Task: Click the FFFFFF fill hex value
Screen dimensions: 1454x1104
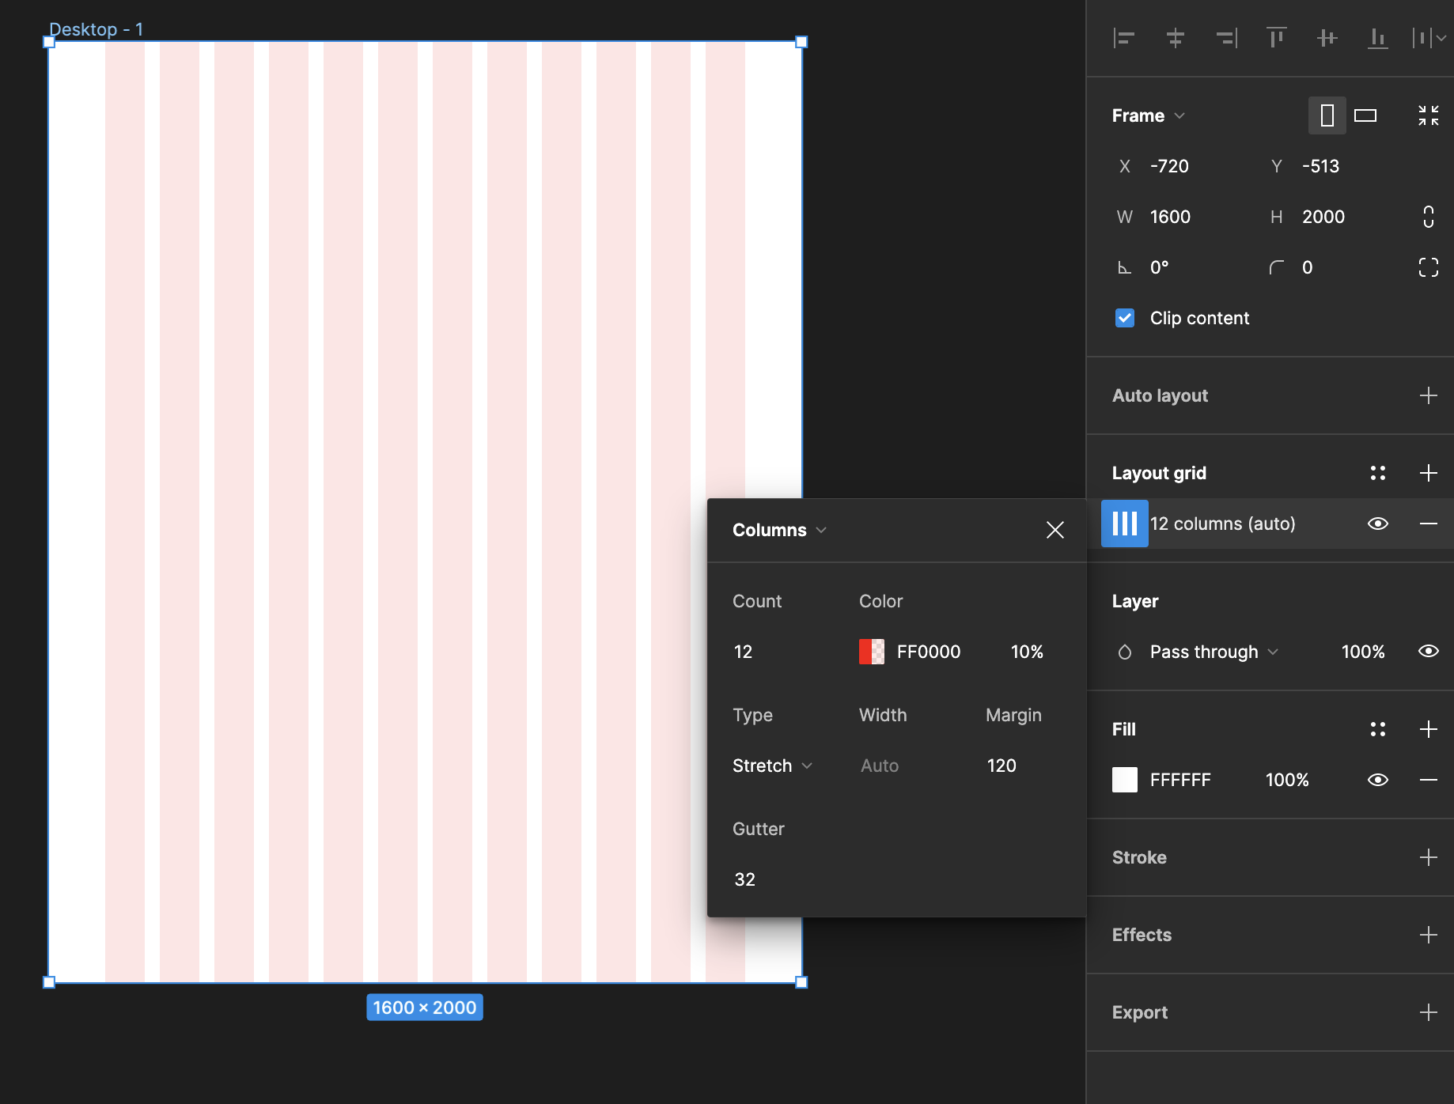Action: (x=1180, y=780)
